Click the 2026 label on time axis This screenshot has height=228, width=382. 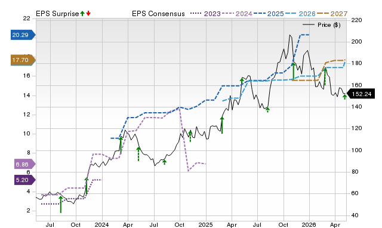click(309, 224)
